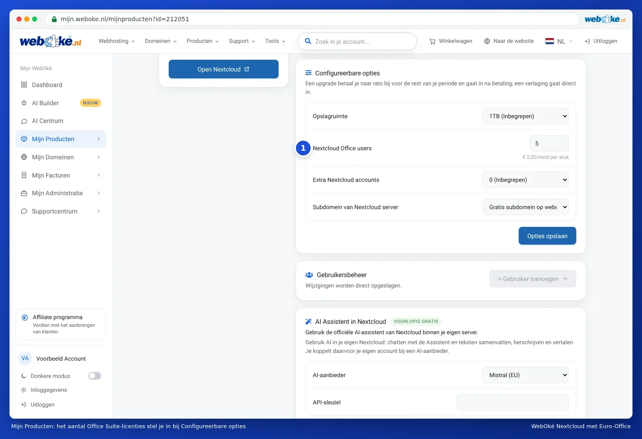Open the Extra Nextcloud accounts dropdown
Image resolution: width=642 pixels, height=439 pixels.
click(526, 180)
